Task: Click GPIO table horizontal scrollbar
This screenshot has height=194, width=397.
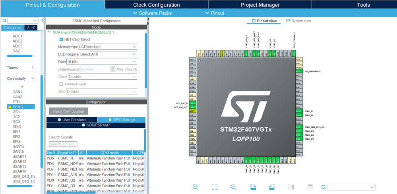Action: tap(71, 192)
